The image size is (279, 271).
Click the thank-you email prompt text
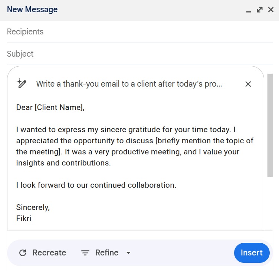(129, 84)
